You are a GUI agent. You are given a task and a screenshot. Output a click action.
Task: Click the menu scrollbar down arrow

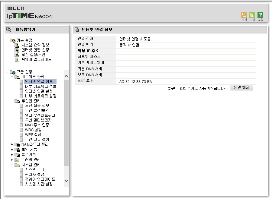click(66, 181)
